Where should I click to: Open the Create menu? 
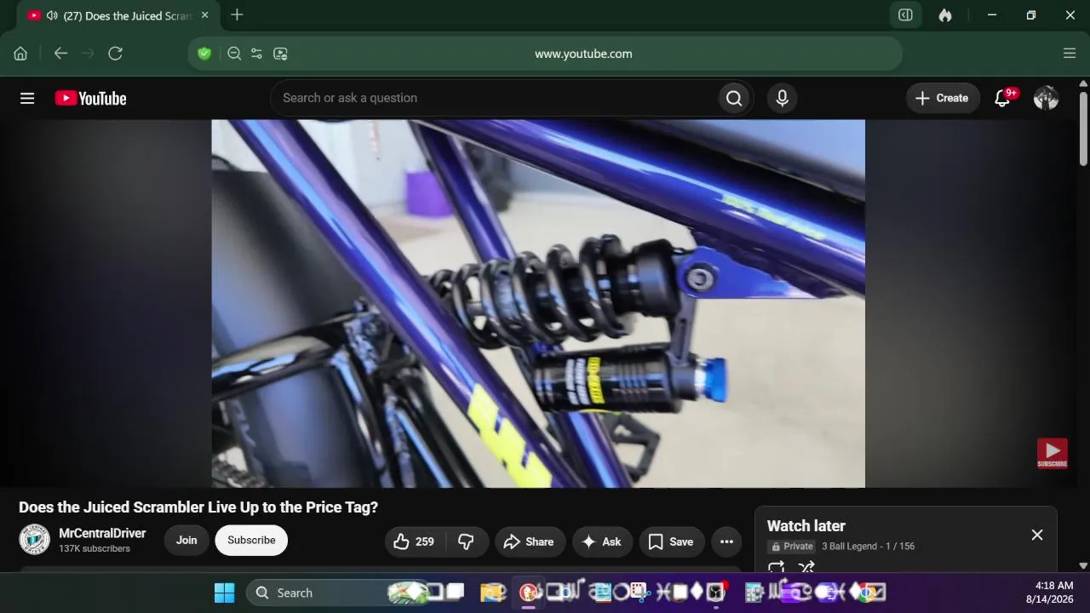click(943, 99)
